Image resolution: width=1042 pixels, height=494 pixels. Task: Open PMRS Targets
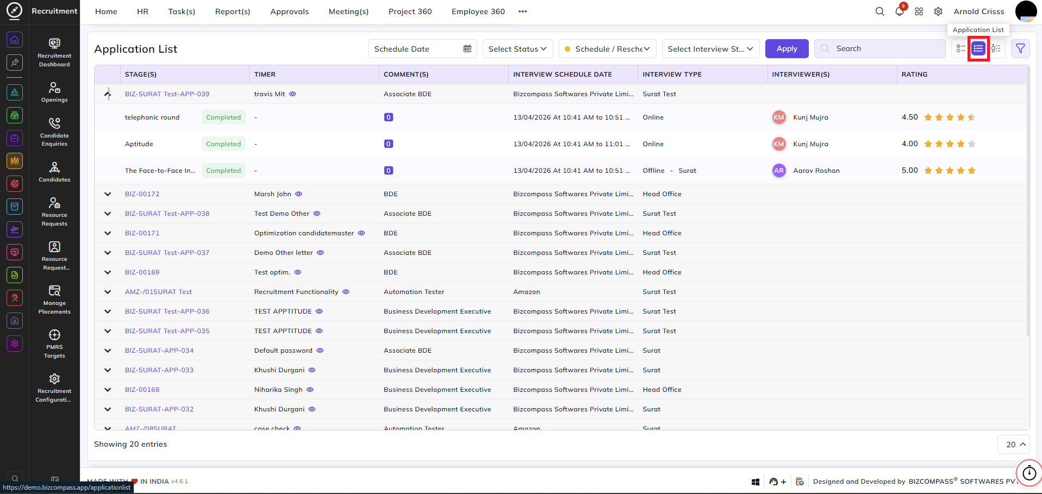(x=54, y=343)
